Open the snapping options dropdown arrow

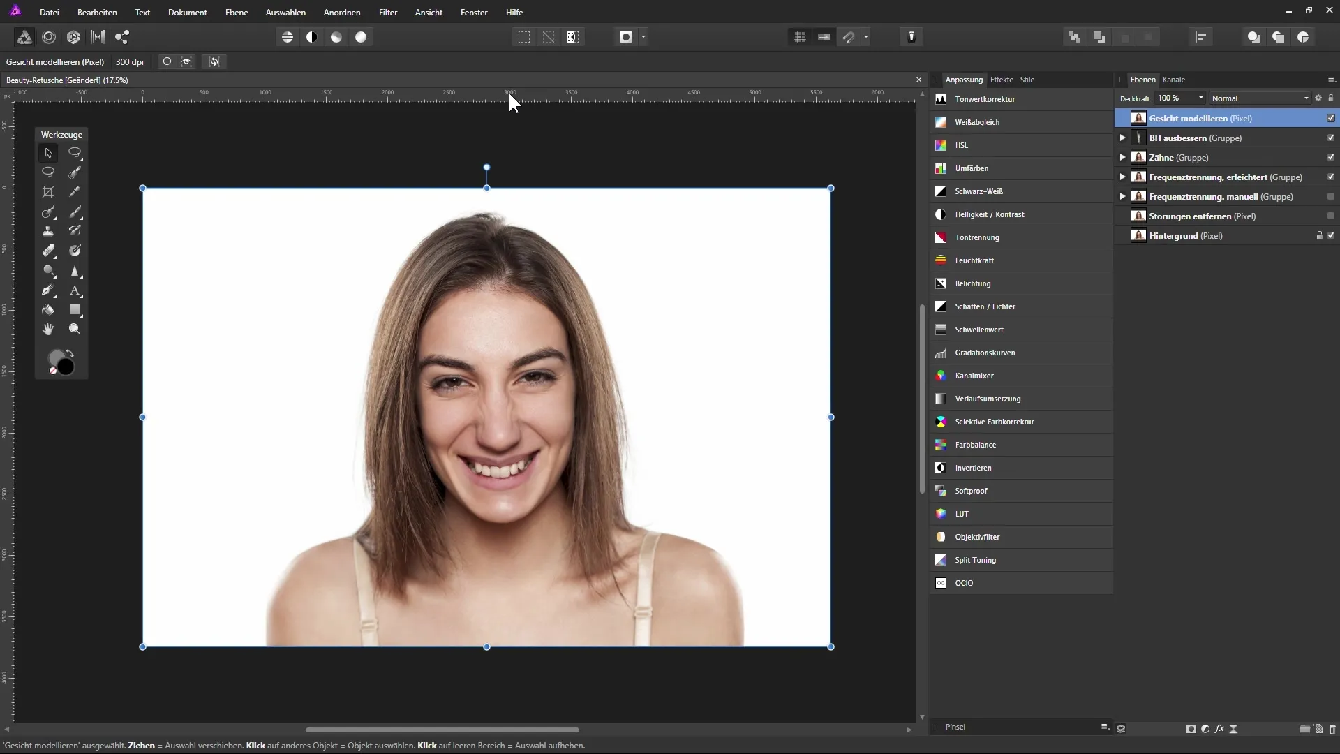pos(866,37)
